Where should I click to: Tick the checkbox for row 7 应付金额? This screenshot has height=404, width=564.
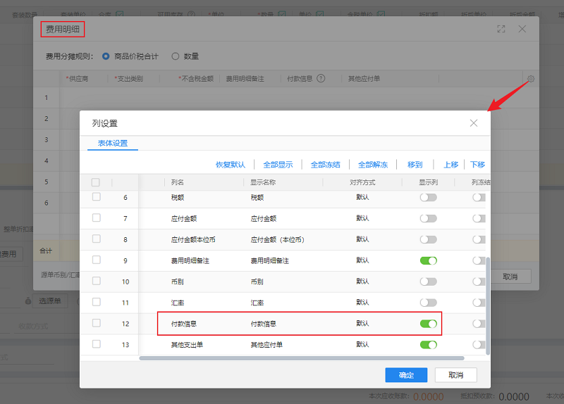96,218
